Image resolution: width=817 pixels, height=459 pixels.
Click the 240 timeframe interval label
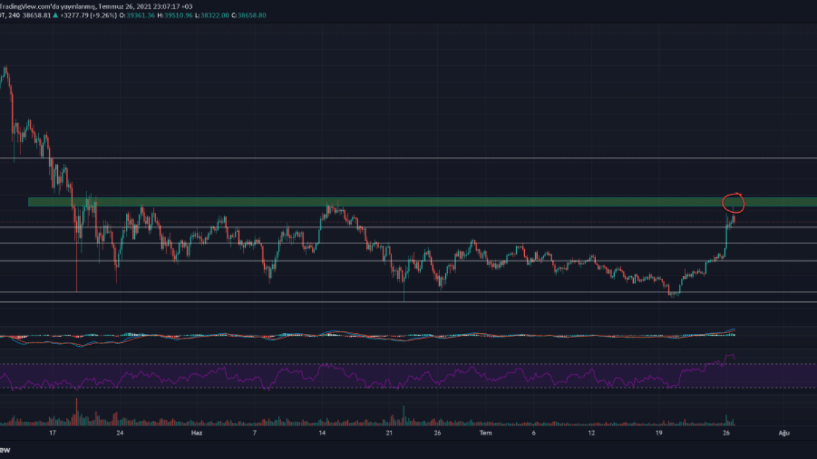coord(16,15)
